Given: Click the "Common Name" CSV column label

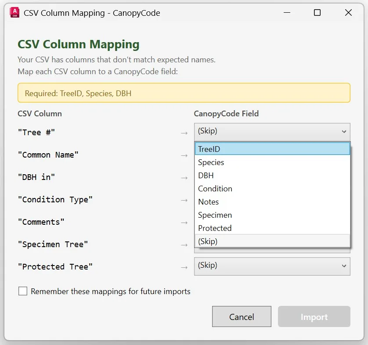Looking at the screenshot, I should click(x=48, y=155).
